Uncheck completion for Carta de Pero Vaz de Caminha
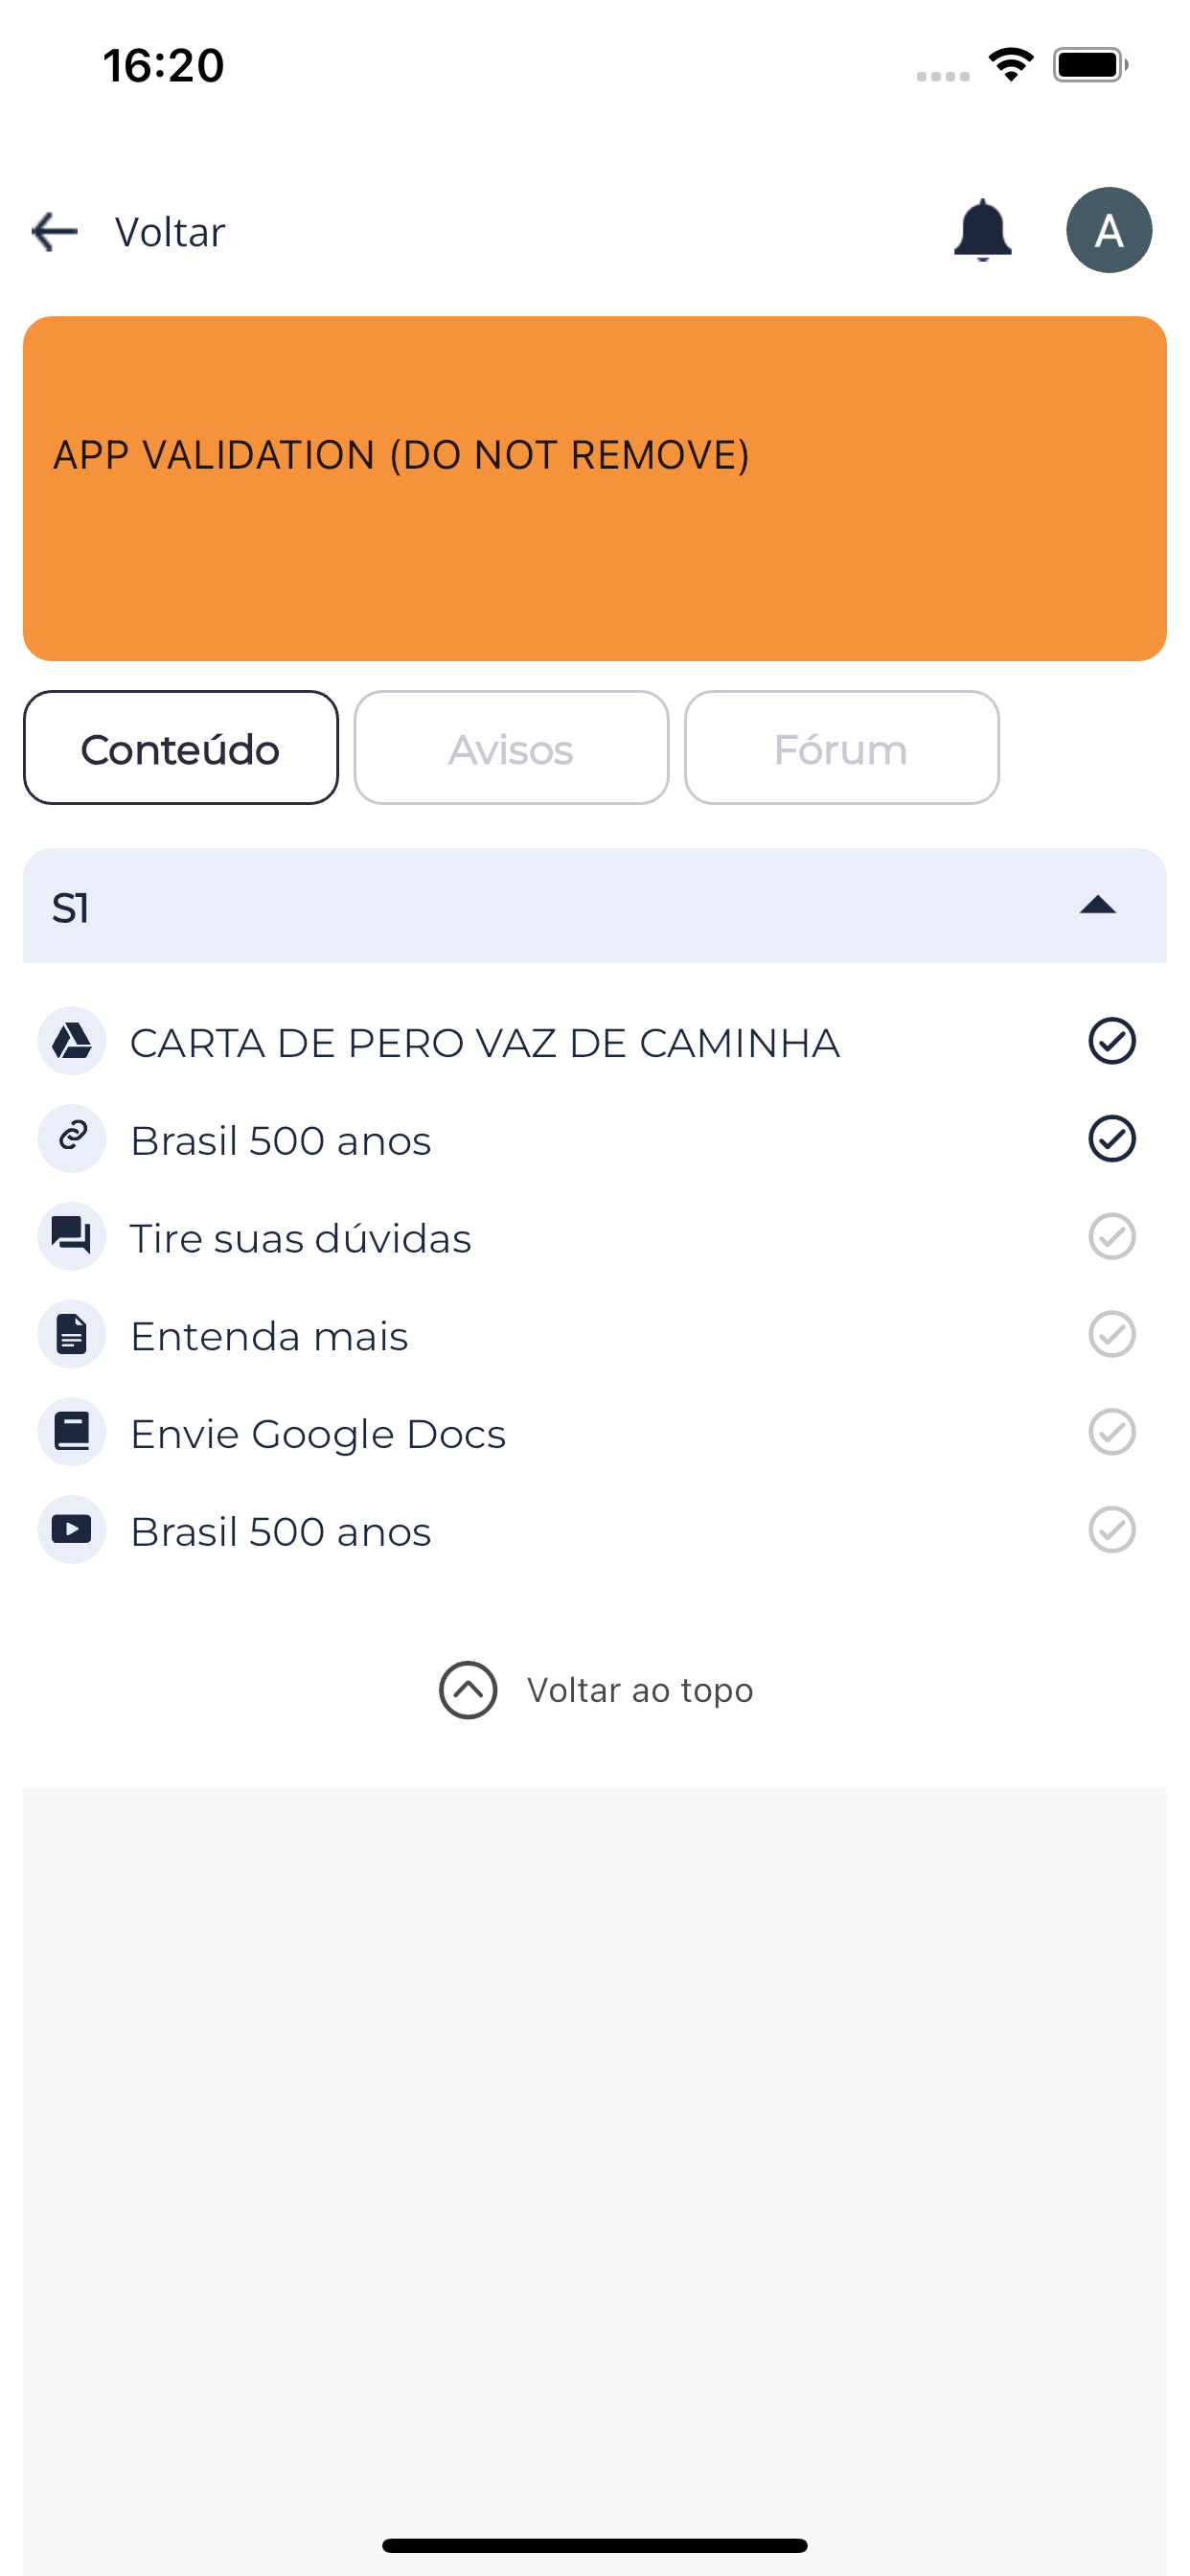Screen dimensions: 1190x2576 [1111, 1041]
